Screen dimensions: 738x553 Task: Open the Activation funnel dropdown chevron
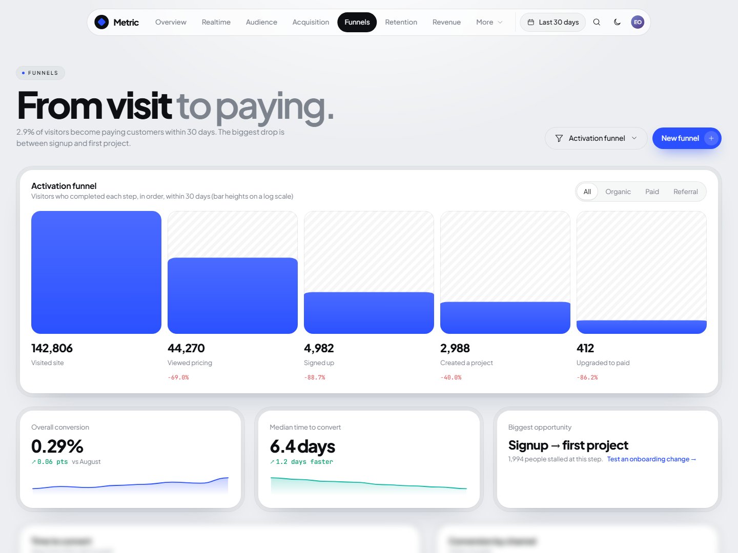coord(634,138)
